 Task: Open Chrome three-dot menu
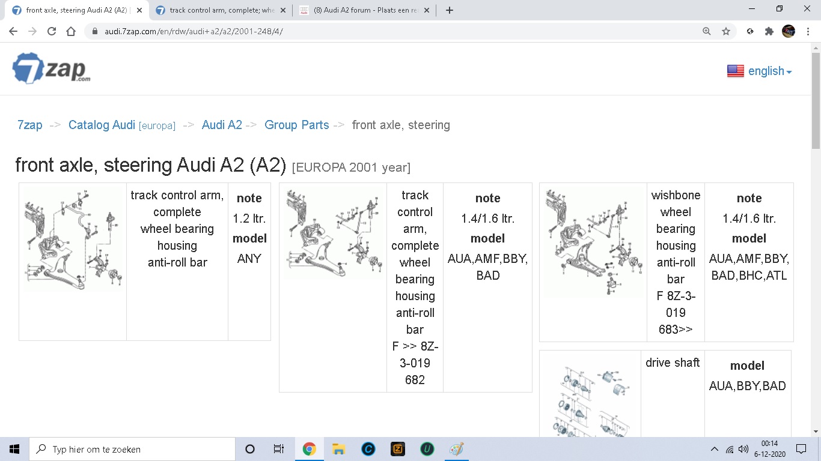pyautogui.click(x=808, y=32)
